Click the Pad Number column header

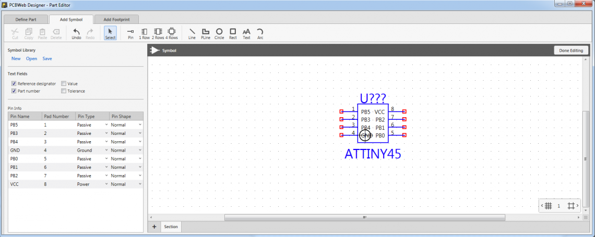(58, 116)
